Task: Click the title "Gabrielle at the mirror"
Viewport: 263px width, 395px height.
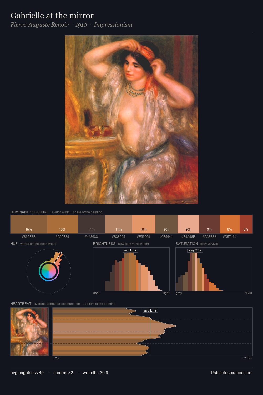Action: point(52,16)
